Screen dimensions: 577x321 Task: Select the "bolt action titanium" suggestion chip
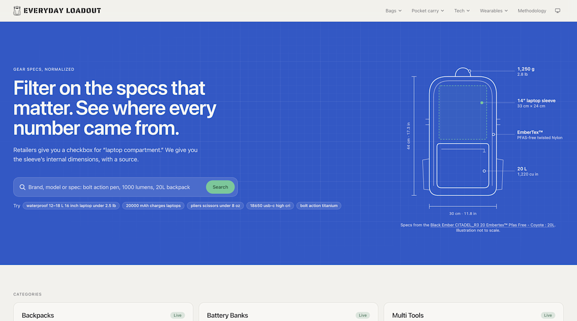click(319, 206)
